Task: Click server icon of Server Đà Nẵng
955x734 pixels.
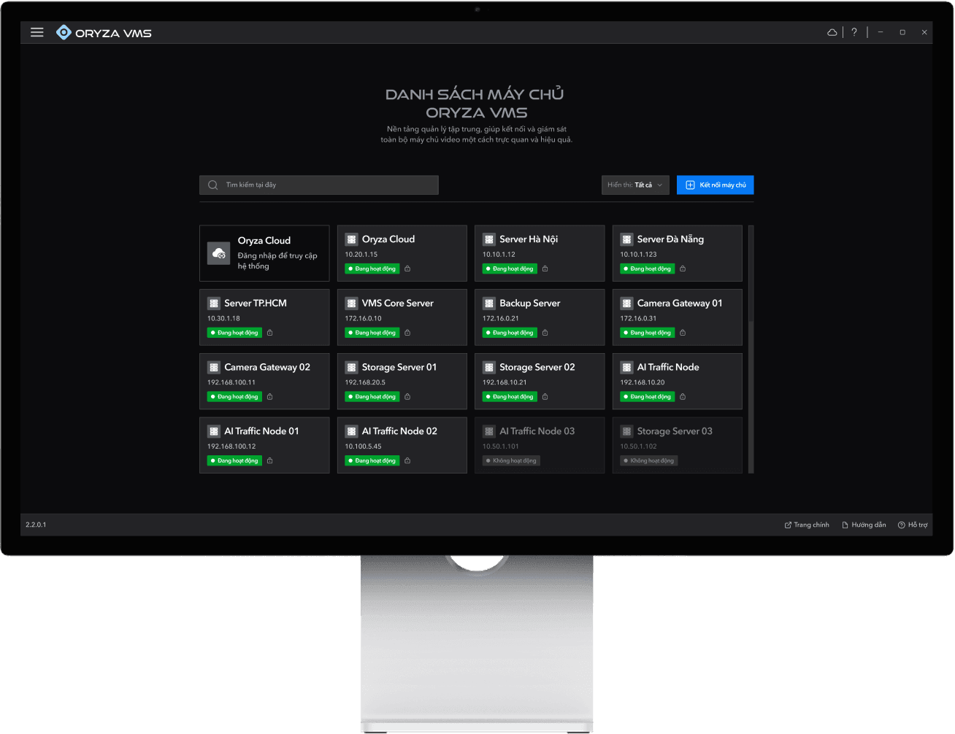Action: point(626,239)
